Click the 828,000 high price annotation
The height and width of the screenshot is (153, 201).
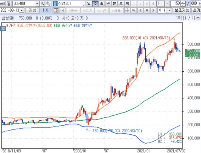(146, 38)
